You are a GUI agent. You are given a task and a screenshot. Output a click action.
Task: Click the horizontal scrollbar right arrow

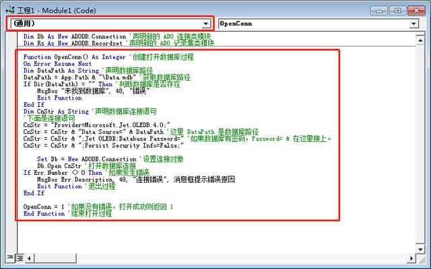tap(411, 258)
